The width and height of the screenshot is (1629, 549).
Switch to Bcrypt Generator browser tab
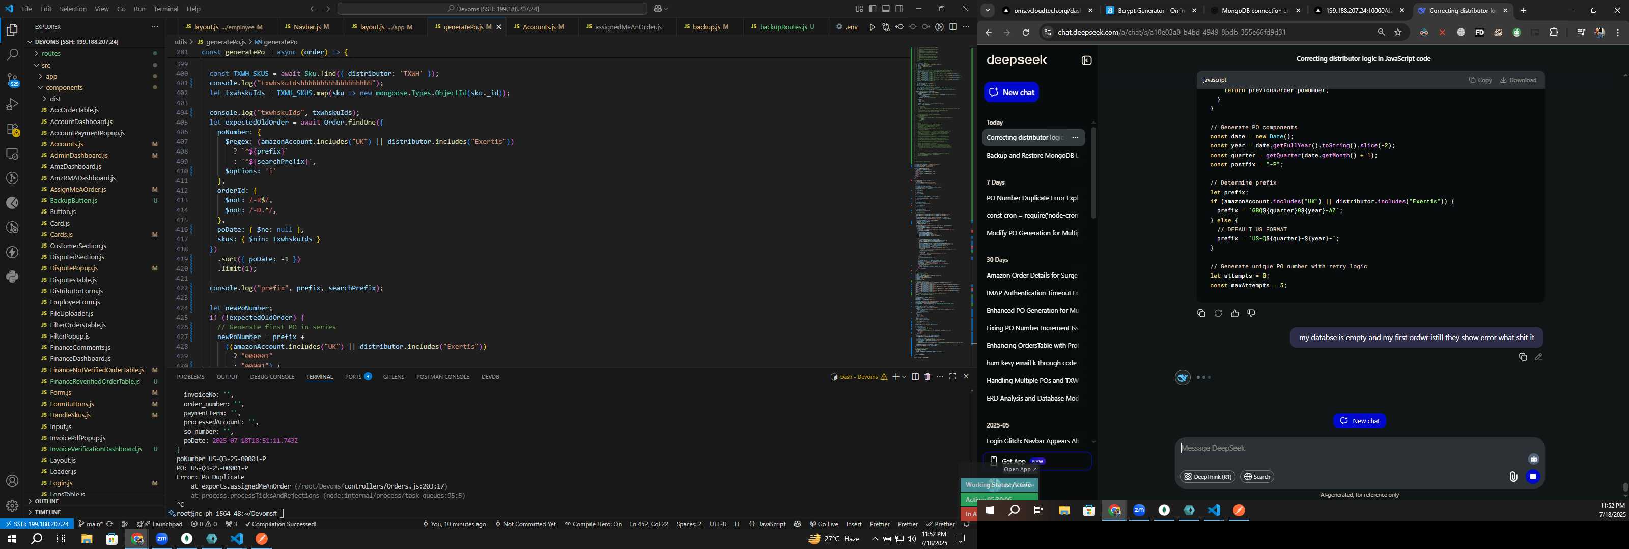click(x=1150, y=11)
